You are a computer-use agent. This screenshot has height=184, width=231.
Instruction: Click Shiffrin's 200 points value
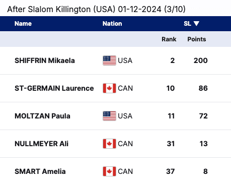tap(201, 60)
